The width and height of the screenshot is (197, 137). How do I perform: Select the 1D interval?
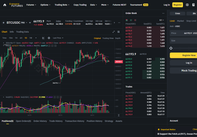coord(26,38)
